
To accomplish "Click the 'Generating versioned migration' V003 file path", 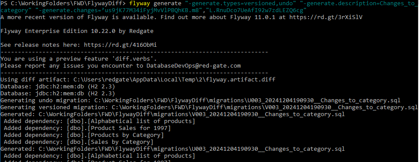I will coord(265,107).
